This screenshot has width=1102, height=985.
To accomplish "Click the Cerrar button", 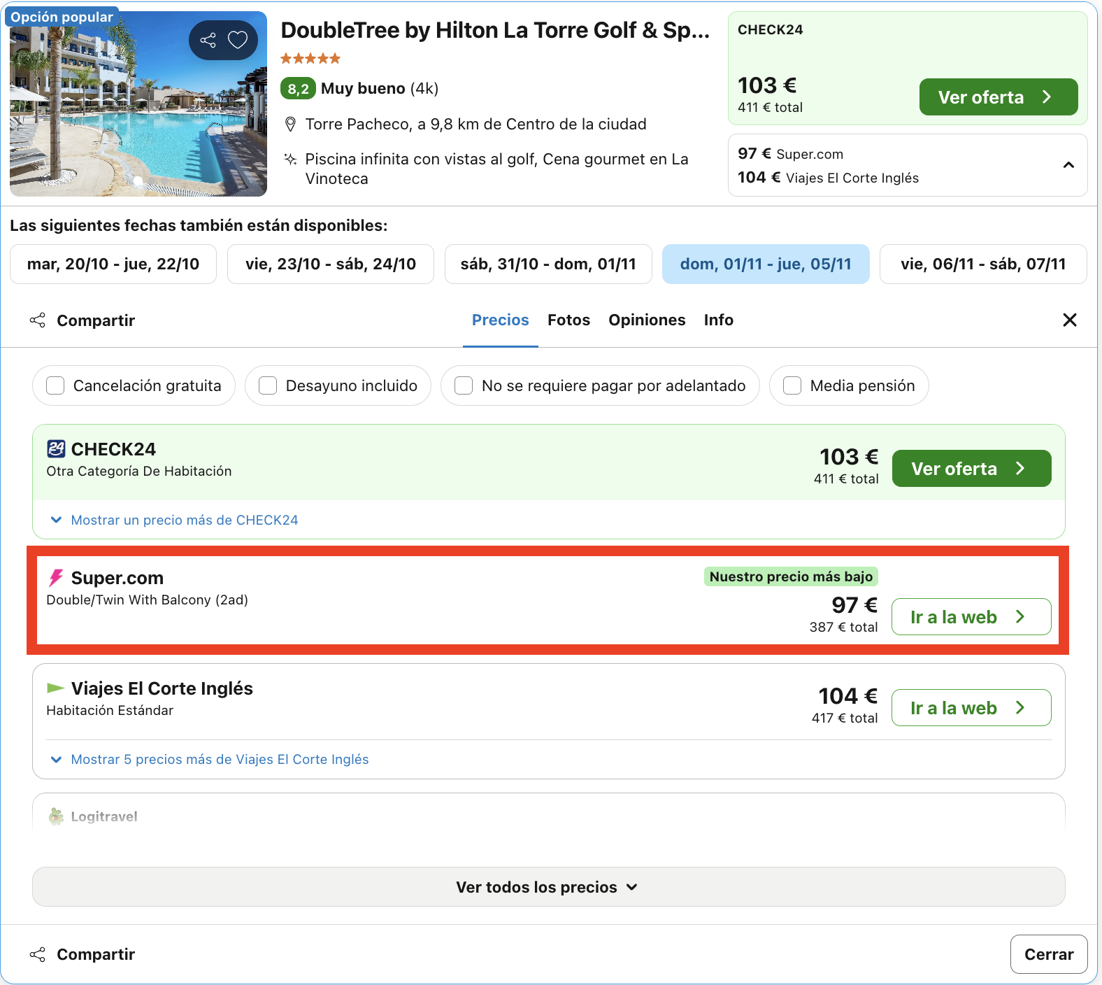I will point(1049,954).
